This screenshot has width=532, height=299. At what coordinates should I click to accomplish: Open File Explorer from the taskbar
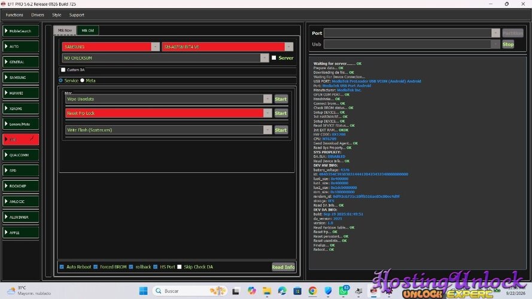267,291
